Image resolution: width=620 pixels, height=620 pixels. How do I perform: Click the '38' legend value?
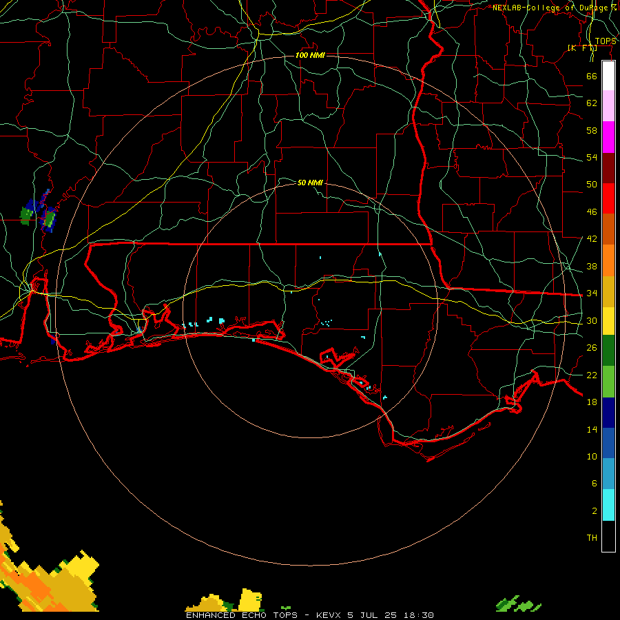tap(592, 266)
